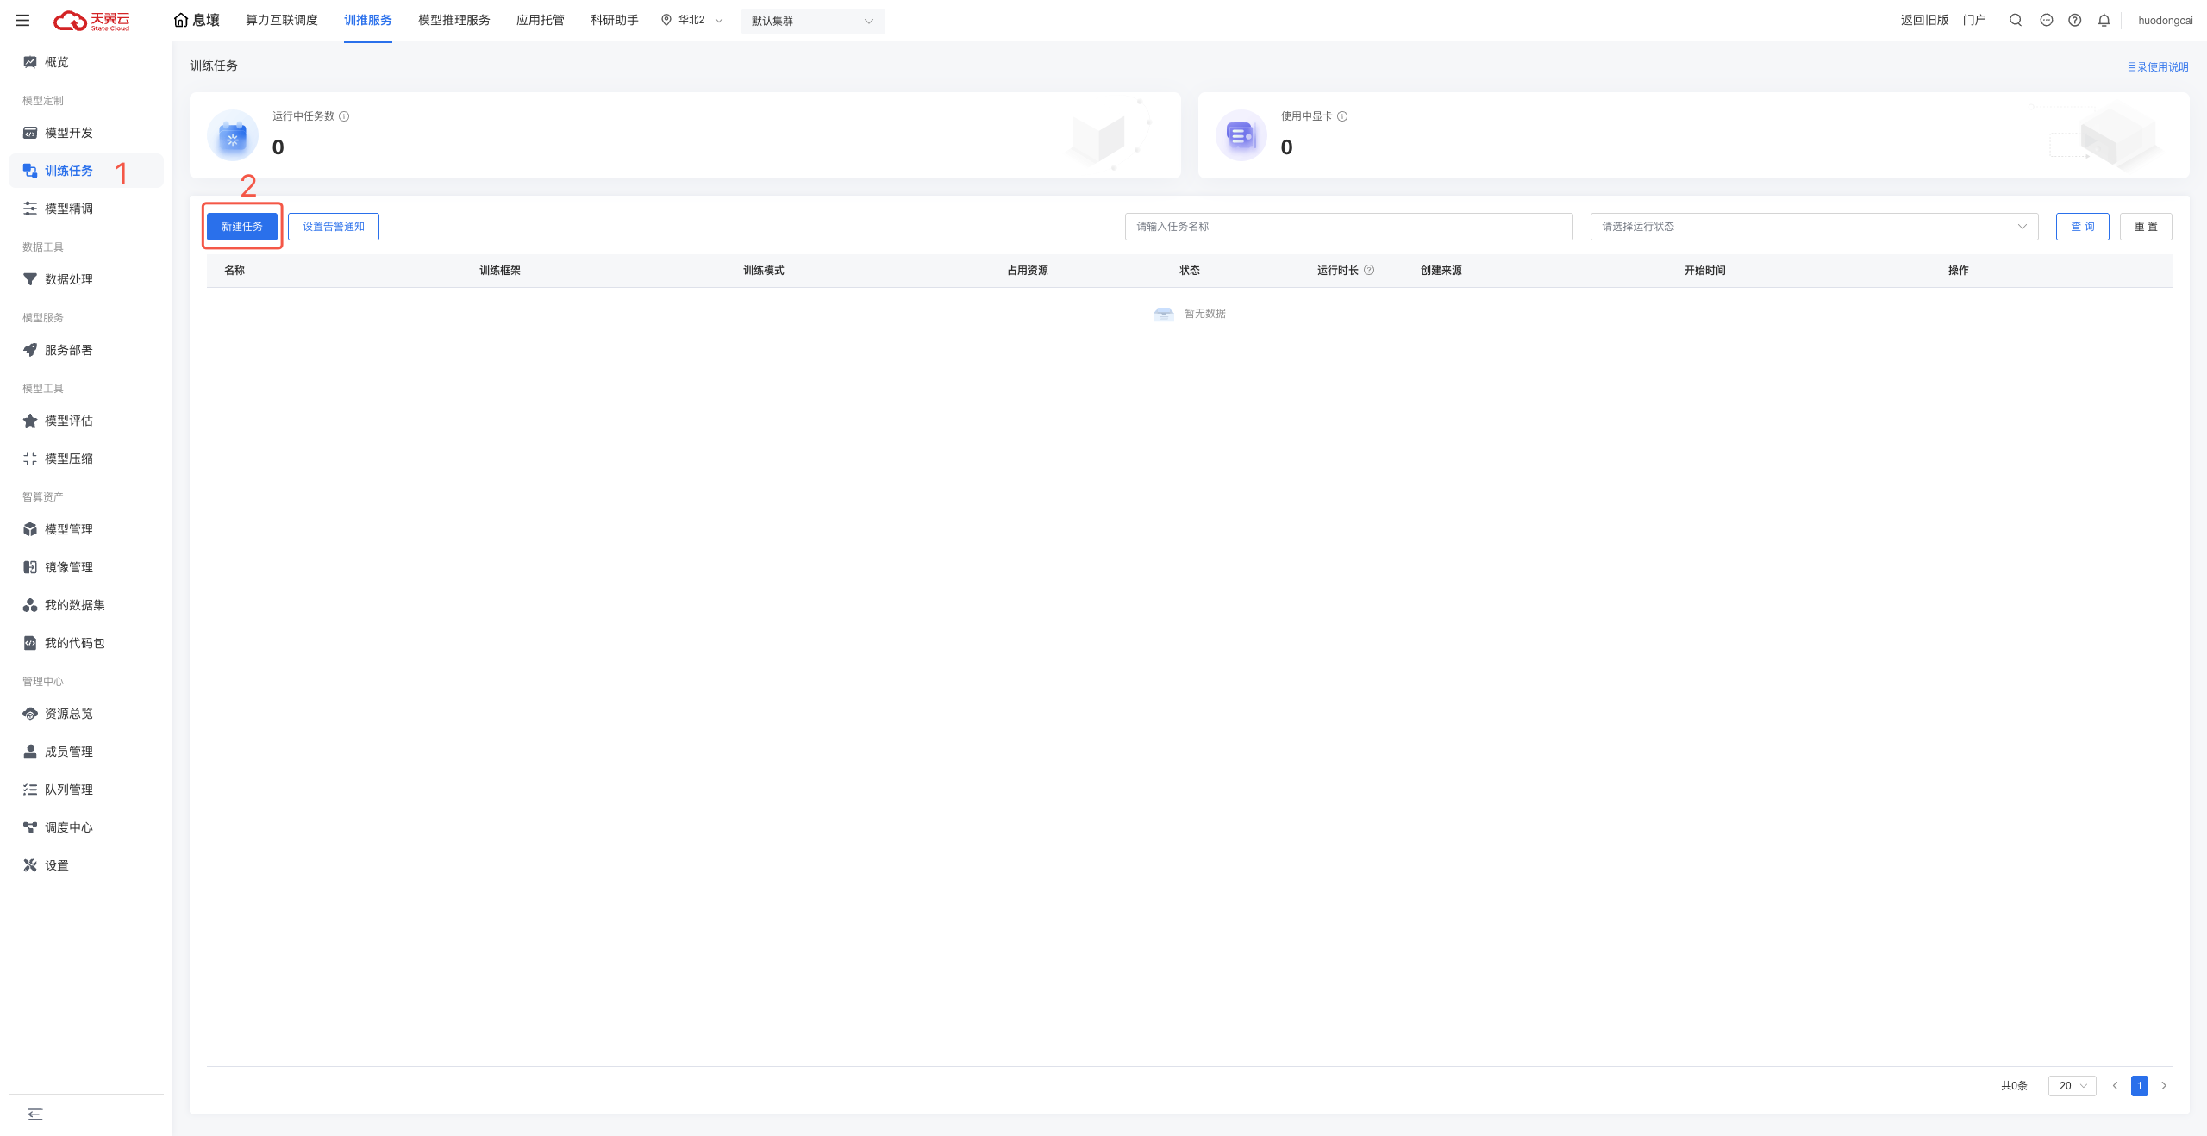Open the chat message bubble icon in header

pos(2046,20)
